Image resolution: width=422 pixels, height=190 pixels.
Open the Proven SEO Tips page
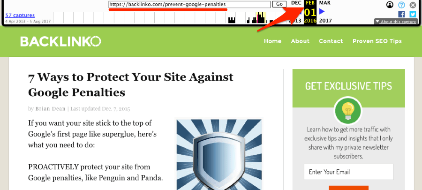pyautogui.click(x=377, y=41)
